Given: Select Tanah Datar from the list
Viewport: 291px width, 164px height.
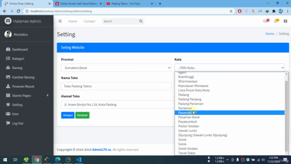Looking at the screenshot, I should 230,153.
